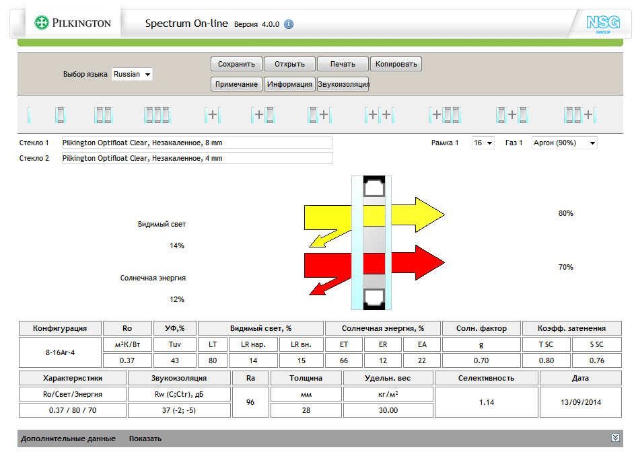Click the 14% light reflection label
The image size is (634, 460).
click(177, 245)
